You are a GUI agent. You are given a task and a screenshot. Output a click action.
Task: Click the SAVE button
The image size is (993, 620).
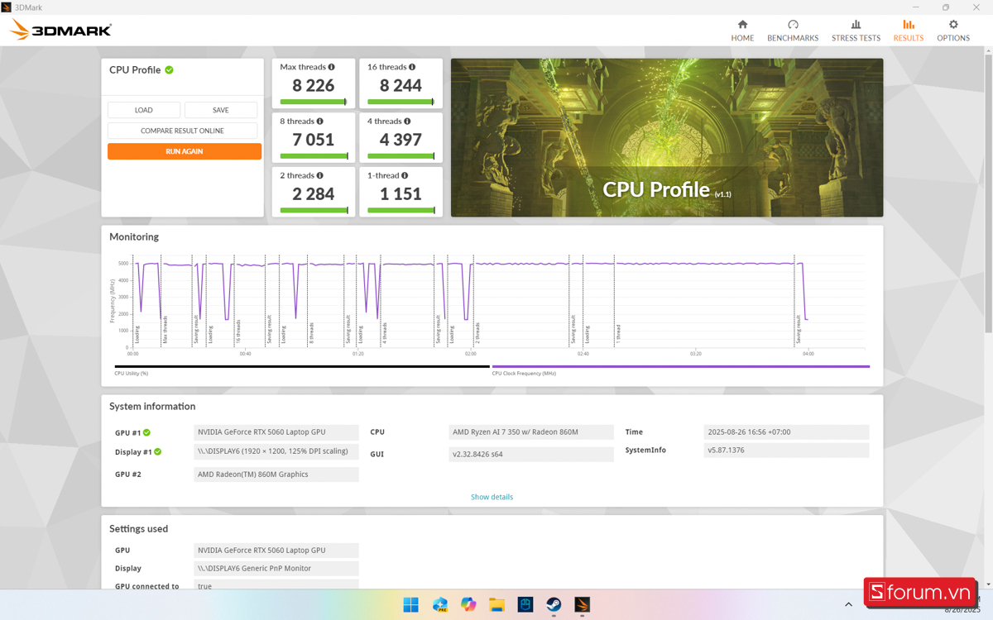[x=221, y=110]
